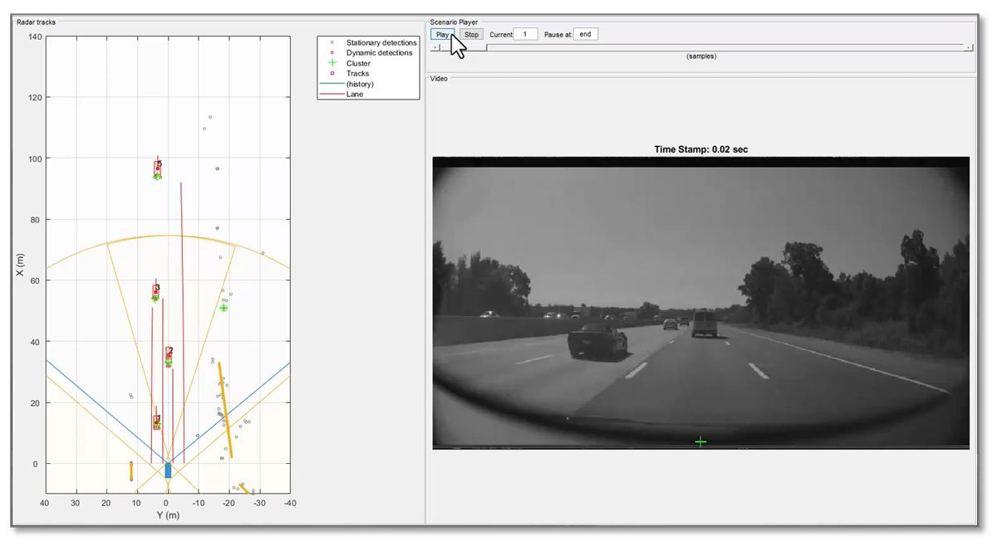This screenshot has height=541, width=997.
Task: Click Stationary detections legend entry
Action: point(381,42)
